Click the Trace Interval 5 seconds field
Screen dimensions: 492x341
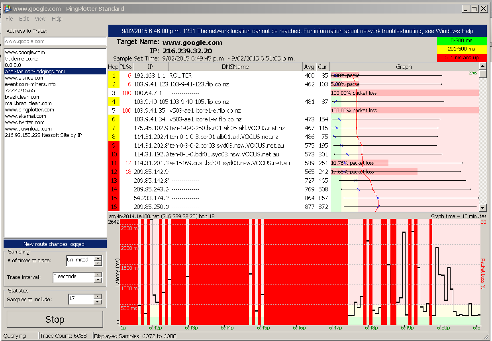tap(73, 277)
